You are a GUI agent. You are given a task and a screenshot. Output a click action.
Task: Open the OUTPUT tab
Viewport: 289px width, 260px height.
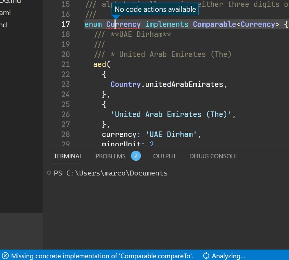165,156
